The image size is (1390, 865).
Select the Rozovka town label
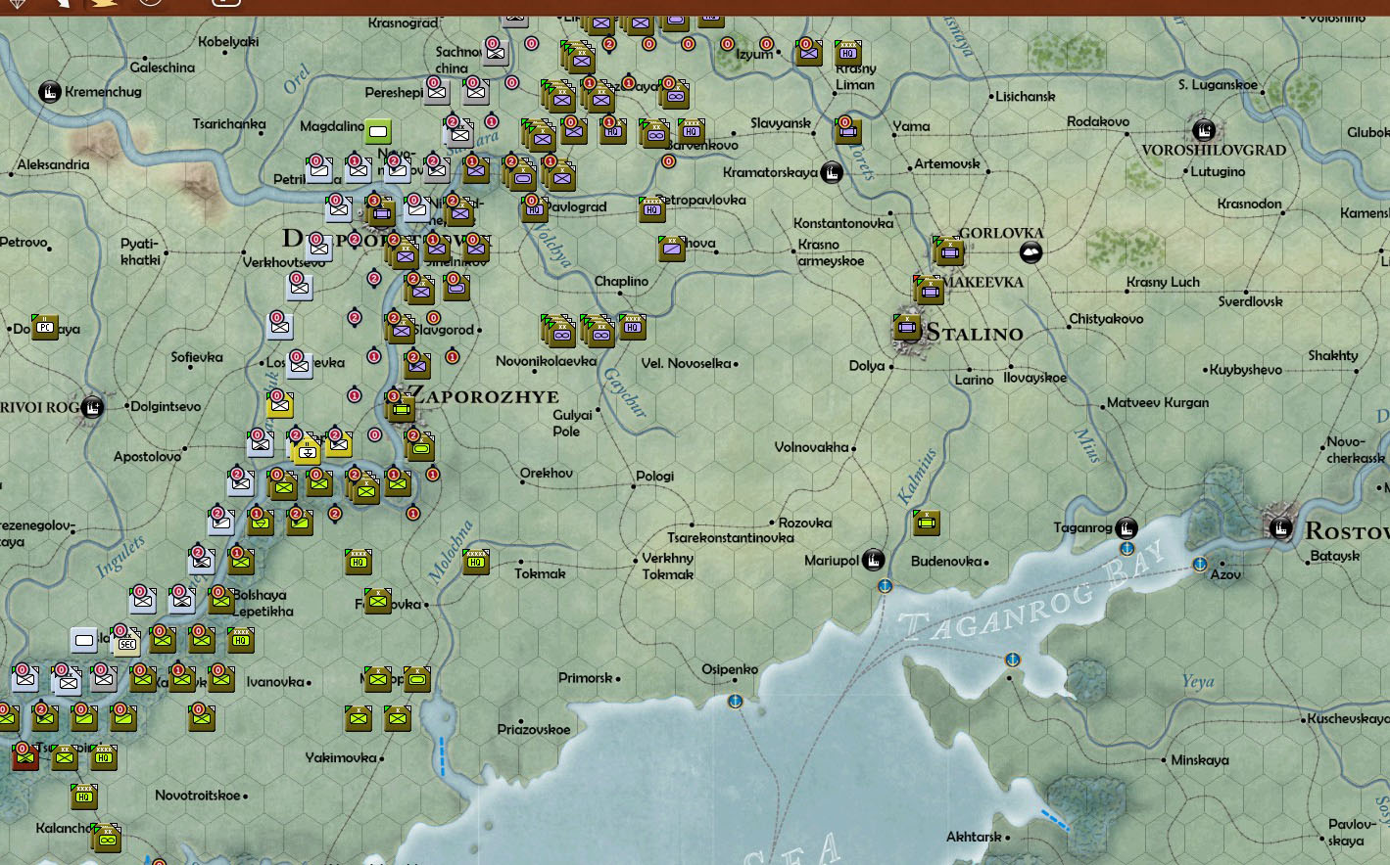[x=805, y=524]
